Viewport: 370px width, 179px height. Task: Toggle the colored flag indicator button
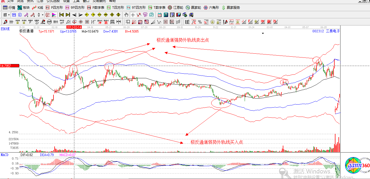pyautogui.click(x=54, y=15)
